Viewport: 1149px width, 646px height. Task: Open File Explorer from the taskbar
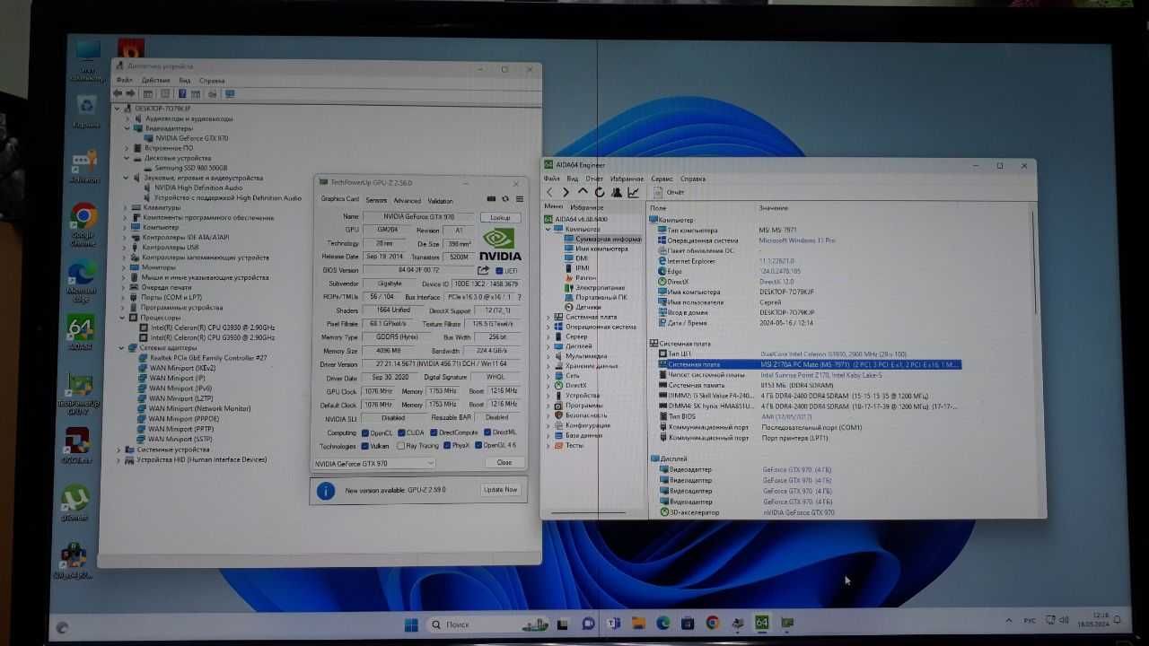click(638, 623)
